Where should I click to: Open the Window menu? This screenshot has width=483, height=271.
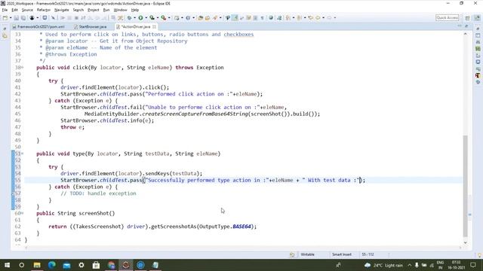point(120,10)
